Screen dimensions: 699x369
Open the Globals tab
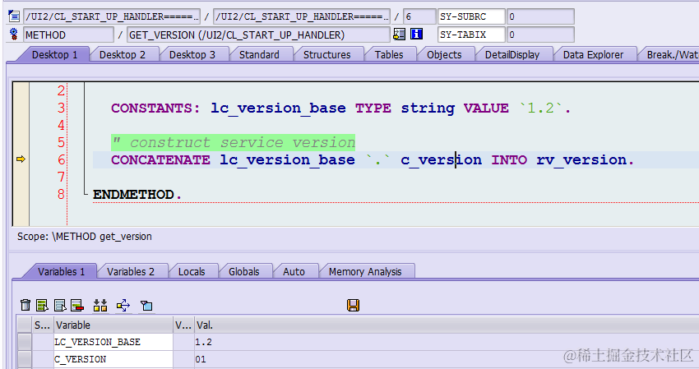click(x=244, y=272)
